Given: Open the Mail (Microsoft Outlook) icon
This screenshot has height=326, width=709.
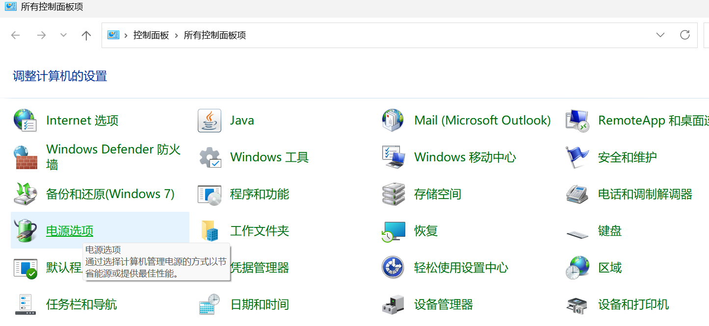Looking at the screenshot, I should pos(393,121).
